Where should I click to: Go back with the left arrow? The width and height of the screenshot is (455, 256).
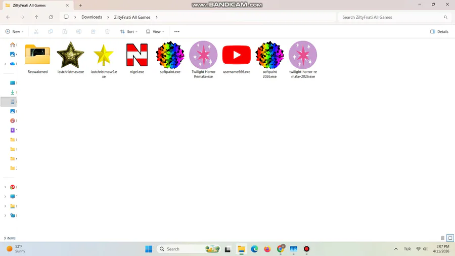click(8, 17)
